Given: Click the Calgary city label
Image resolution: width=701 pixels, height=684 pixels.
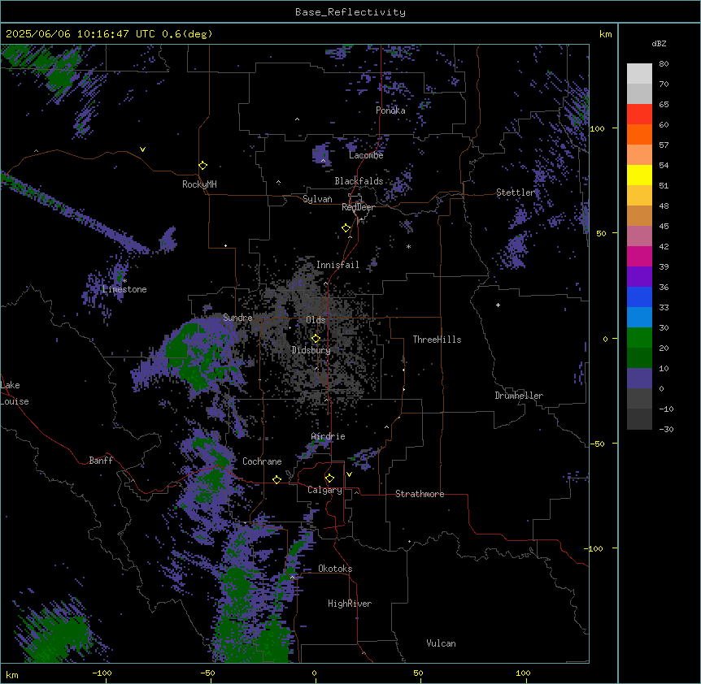Looking at the screenshot, I should (x=324, y=490).
